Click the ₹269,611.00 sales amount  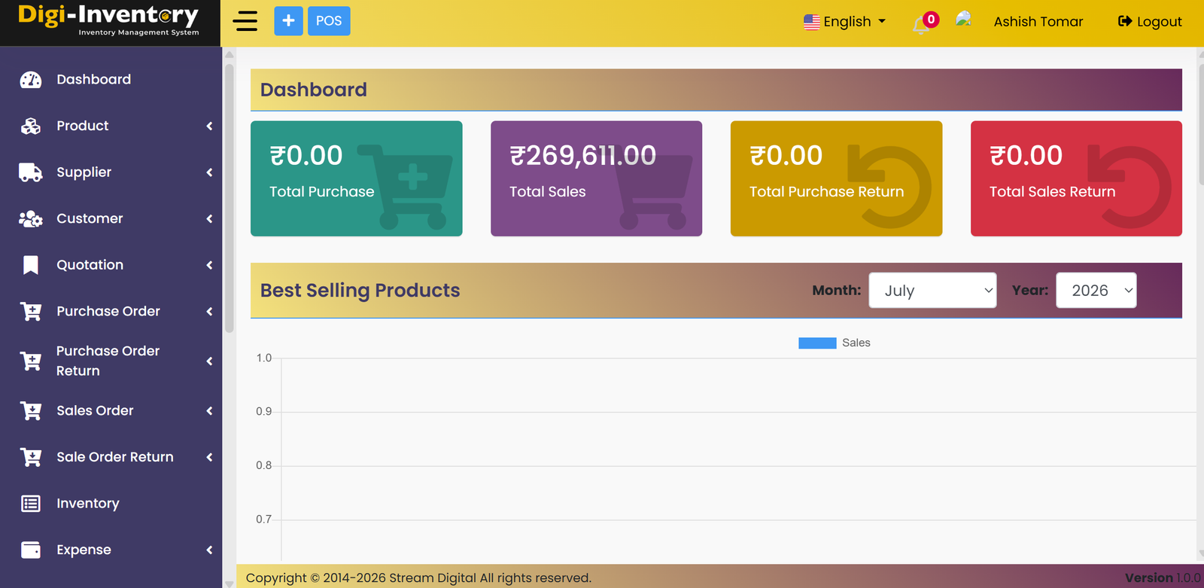[582, 156]
